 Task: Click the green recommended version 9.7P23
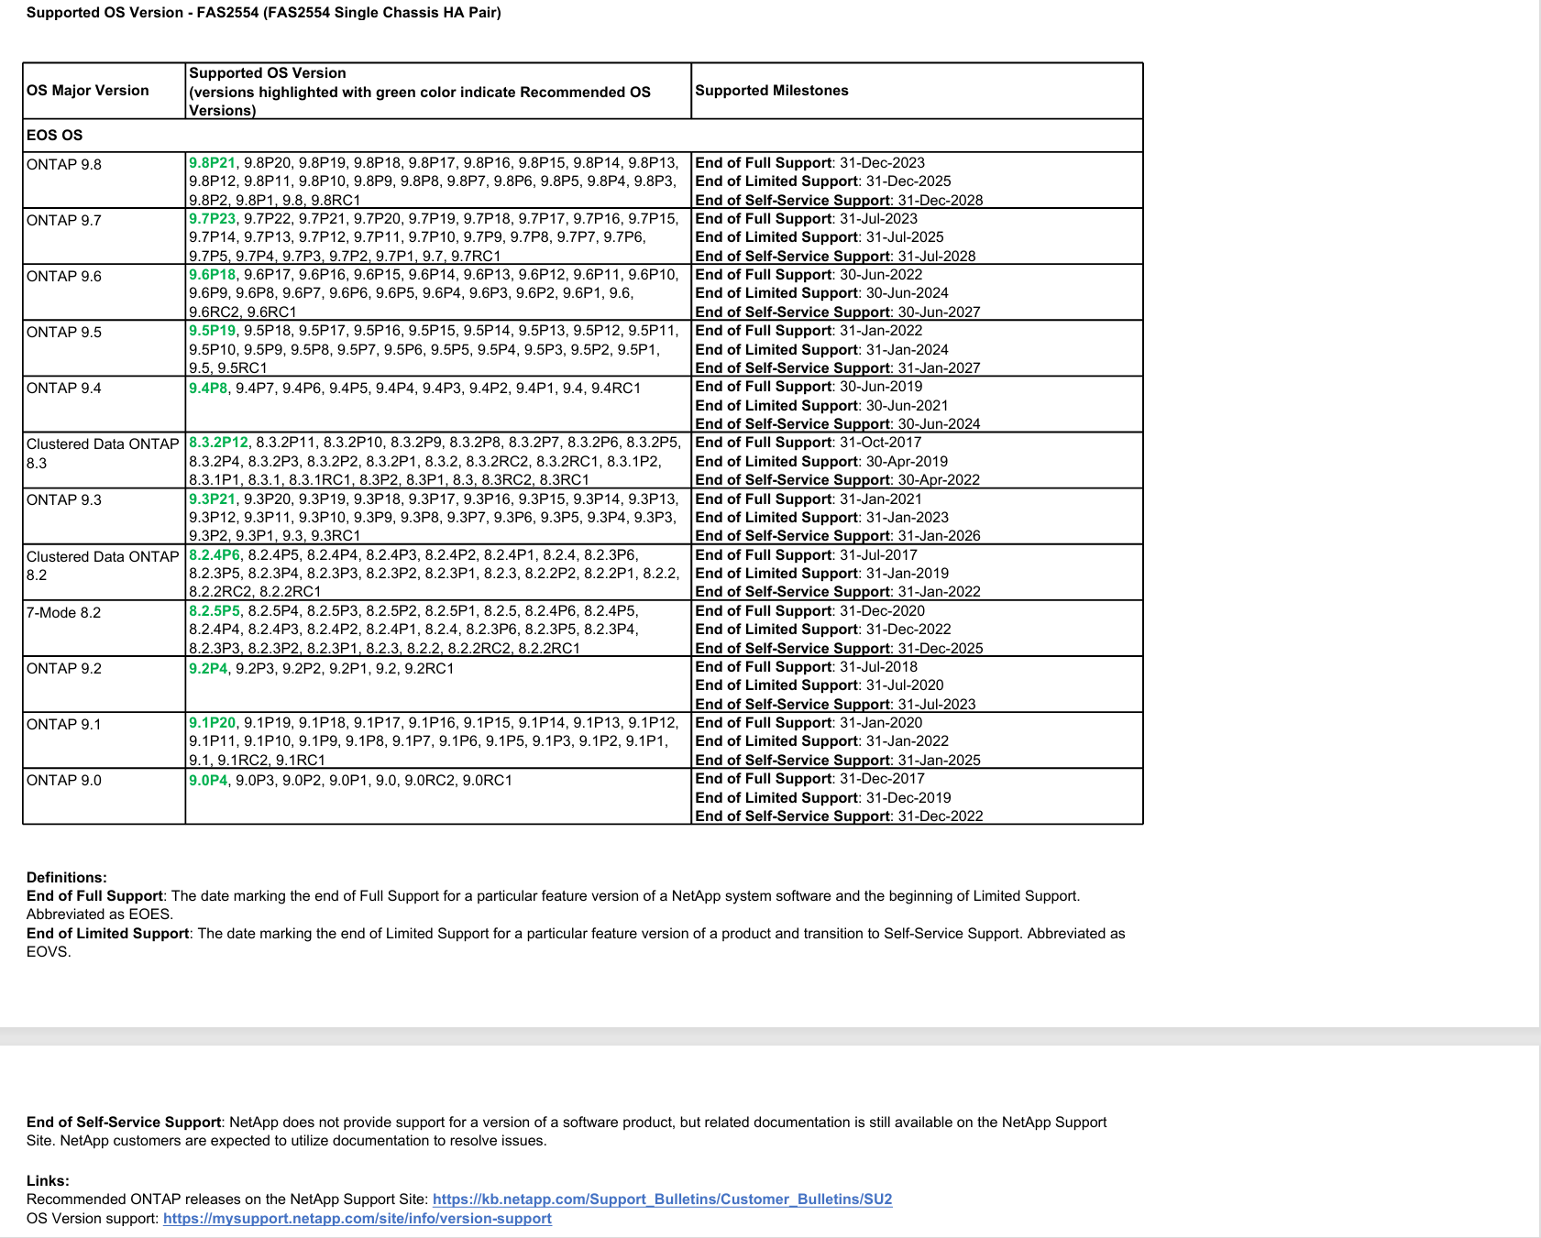pyautogui.click(x=212, y=218)
